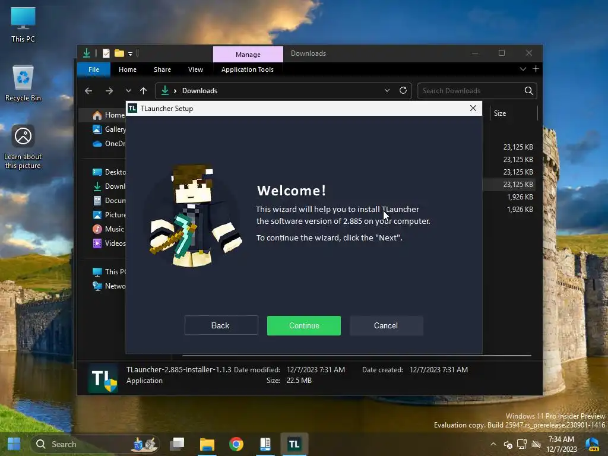Show hidden system tray icons
Image resolution: width=608 pixels, height=456 pixels.
point(493,444)
